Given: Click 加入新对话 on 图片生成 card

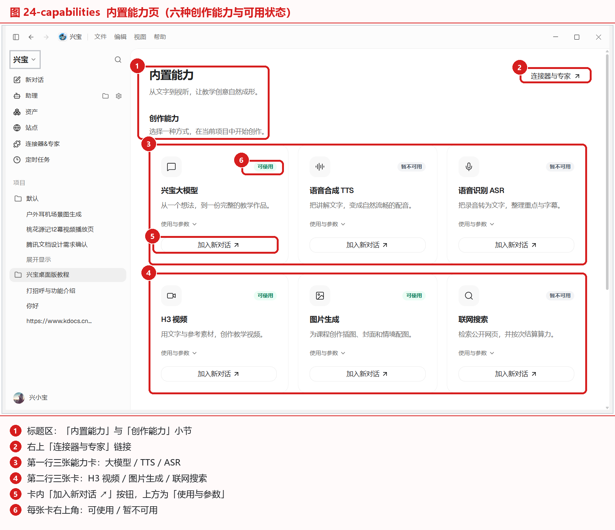Looking at the screenshot, I should pos(367,374).
